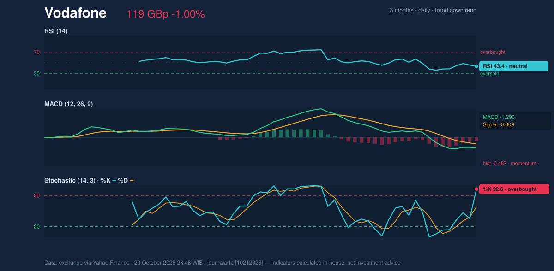Screen dimensions: 554x271
Task: Click the 80 axis label on Stochastic
Action: (36, 196)
